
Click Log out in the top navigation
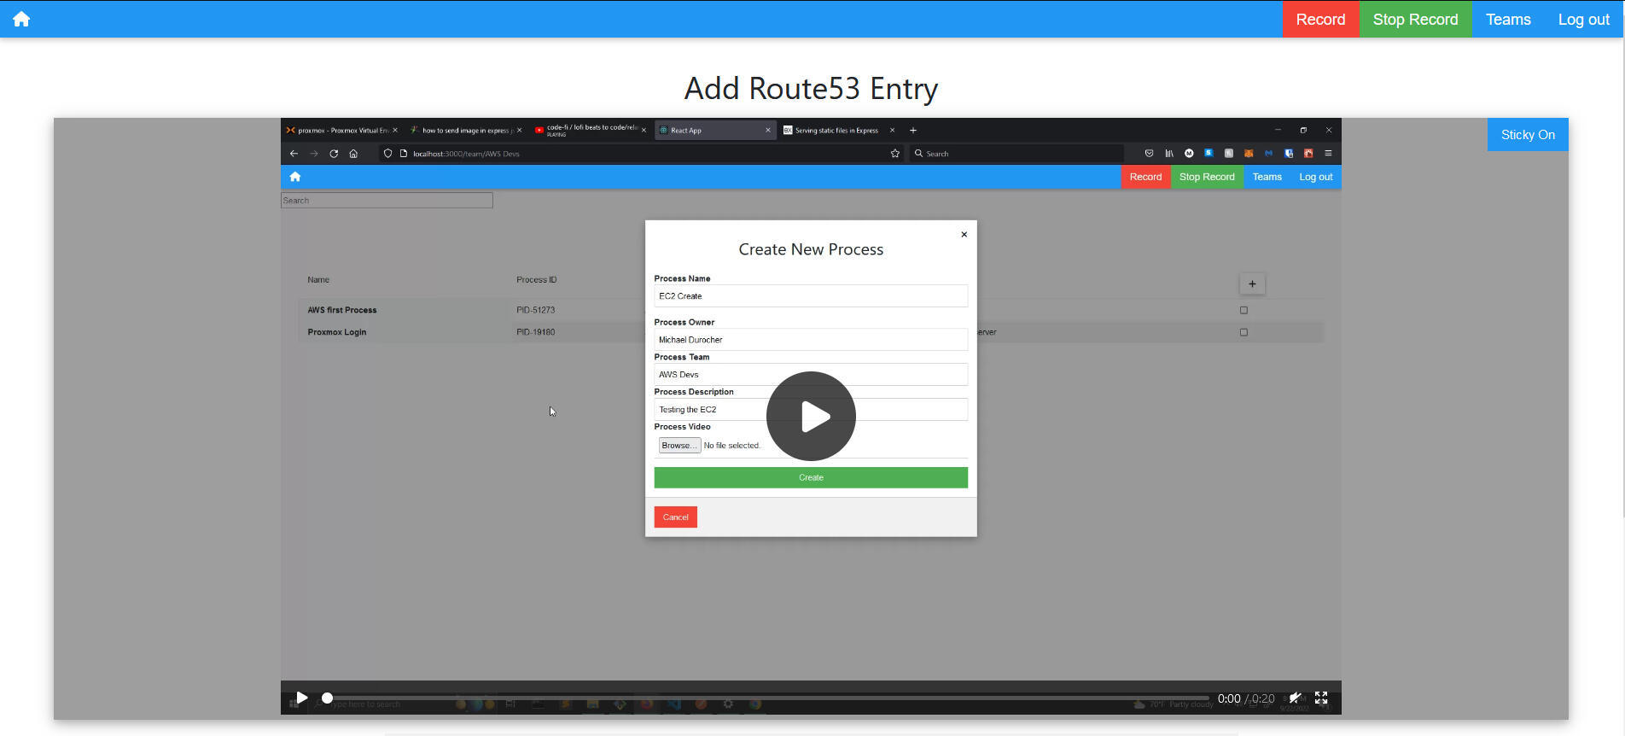point(1583,19)
